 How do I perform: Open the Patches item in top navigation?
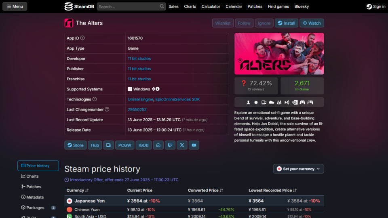click(x=255, y=6)
